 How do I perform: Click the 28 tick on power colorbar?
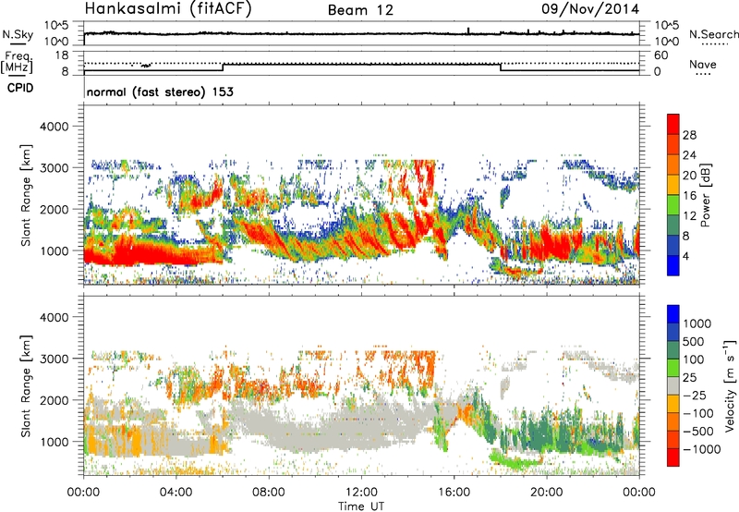pos(689,135)
